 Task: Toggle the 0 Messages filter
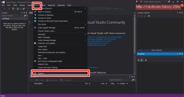65,80
